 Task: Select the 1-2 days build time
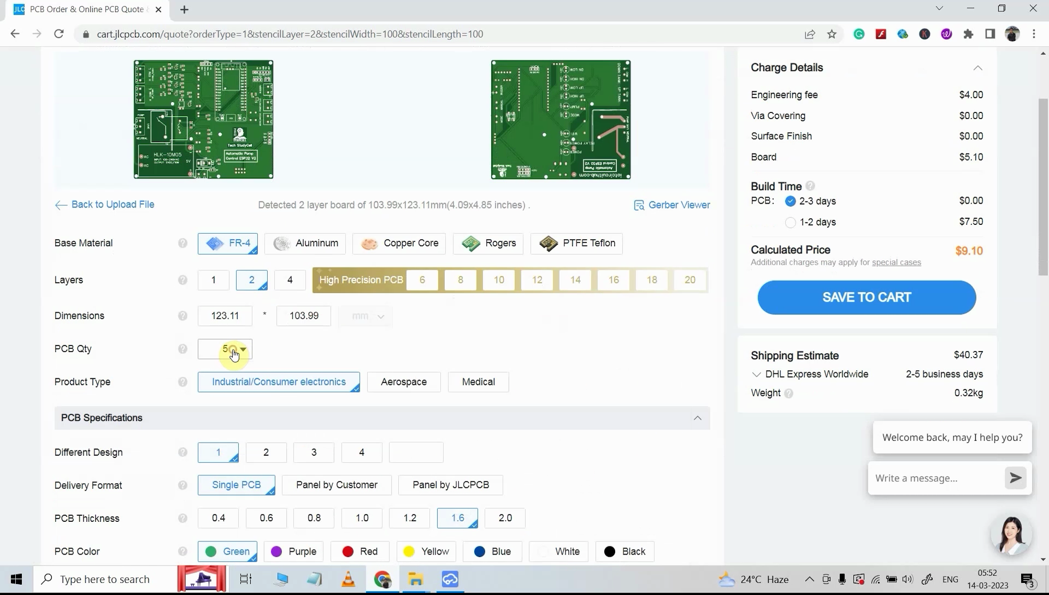(x=790, y=222)
